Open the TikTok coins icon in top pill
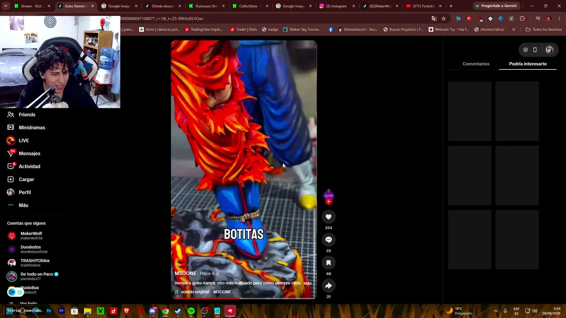This screenshot has height=318, width=566. pos(525,50)
